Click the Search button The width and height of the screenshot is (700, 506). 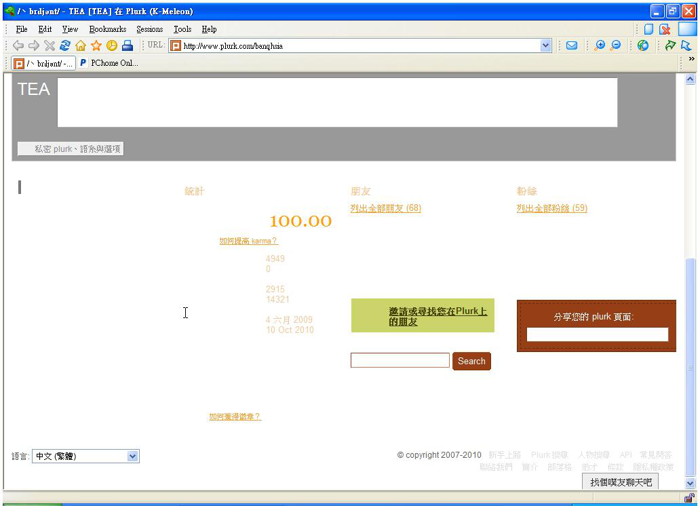tap(471, 361)
